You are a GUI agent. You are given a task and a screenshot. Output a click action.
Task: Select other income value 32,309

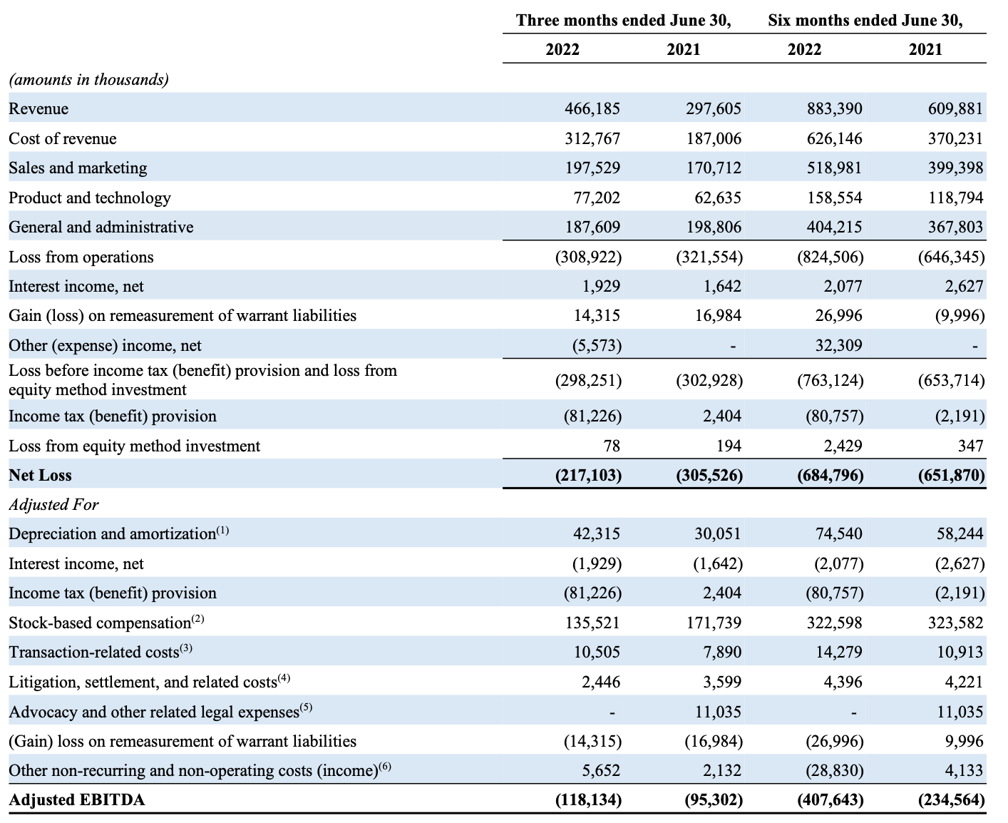(x=839, y=345)
